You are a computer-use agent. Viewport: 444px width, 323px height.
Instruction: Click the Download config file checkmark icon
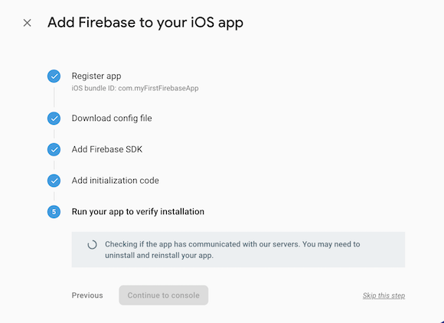click(x=54, y=119)
